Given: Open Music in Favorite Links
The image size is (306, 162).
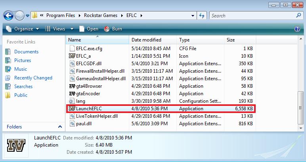Looking at the screenshot, I should (21, 69).
